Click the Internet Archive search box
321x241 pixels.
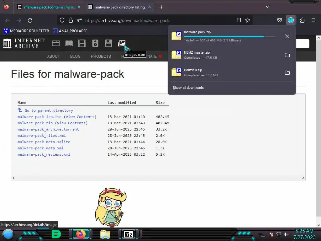point(303,43)
